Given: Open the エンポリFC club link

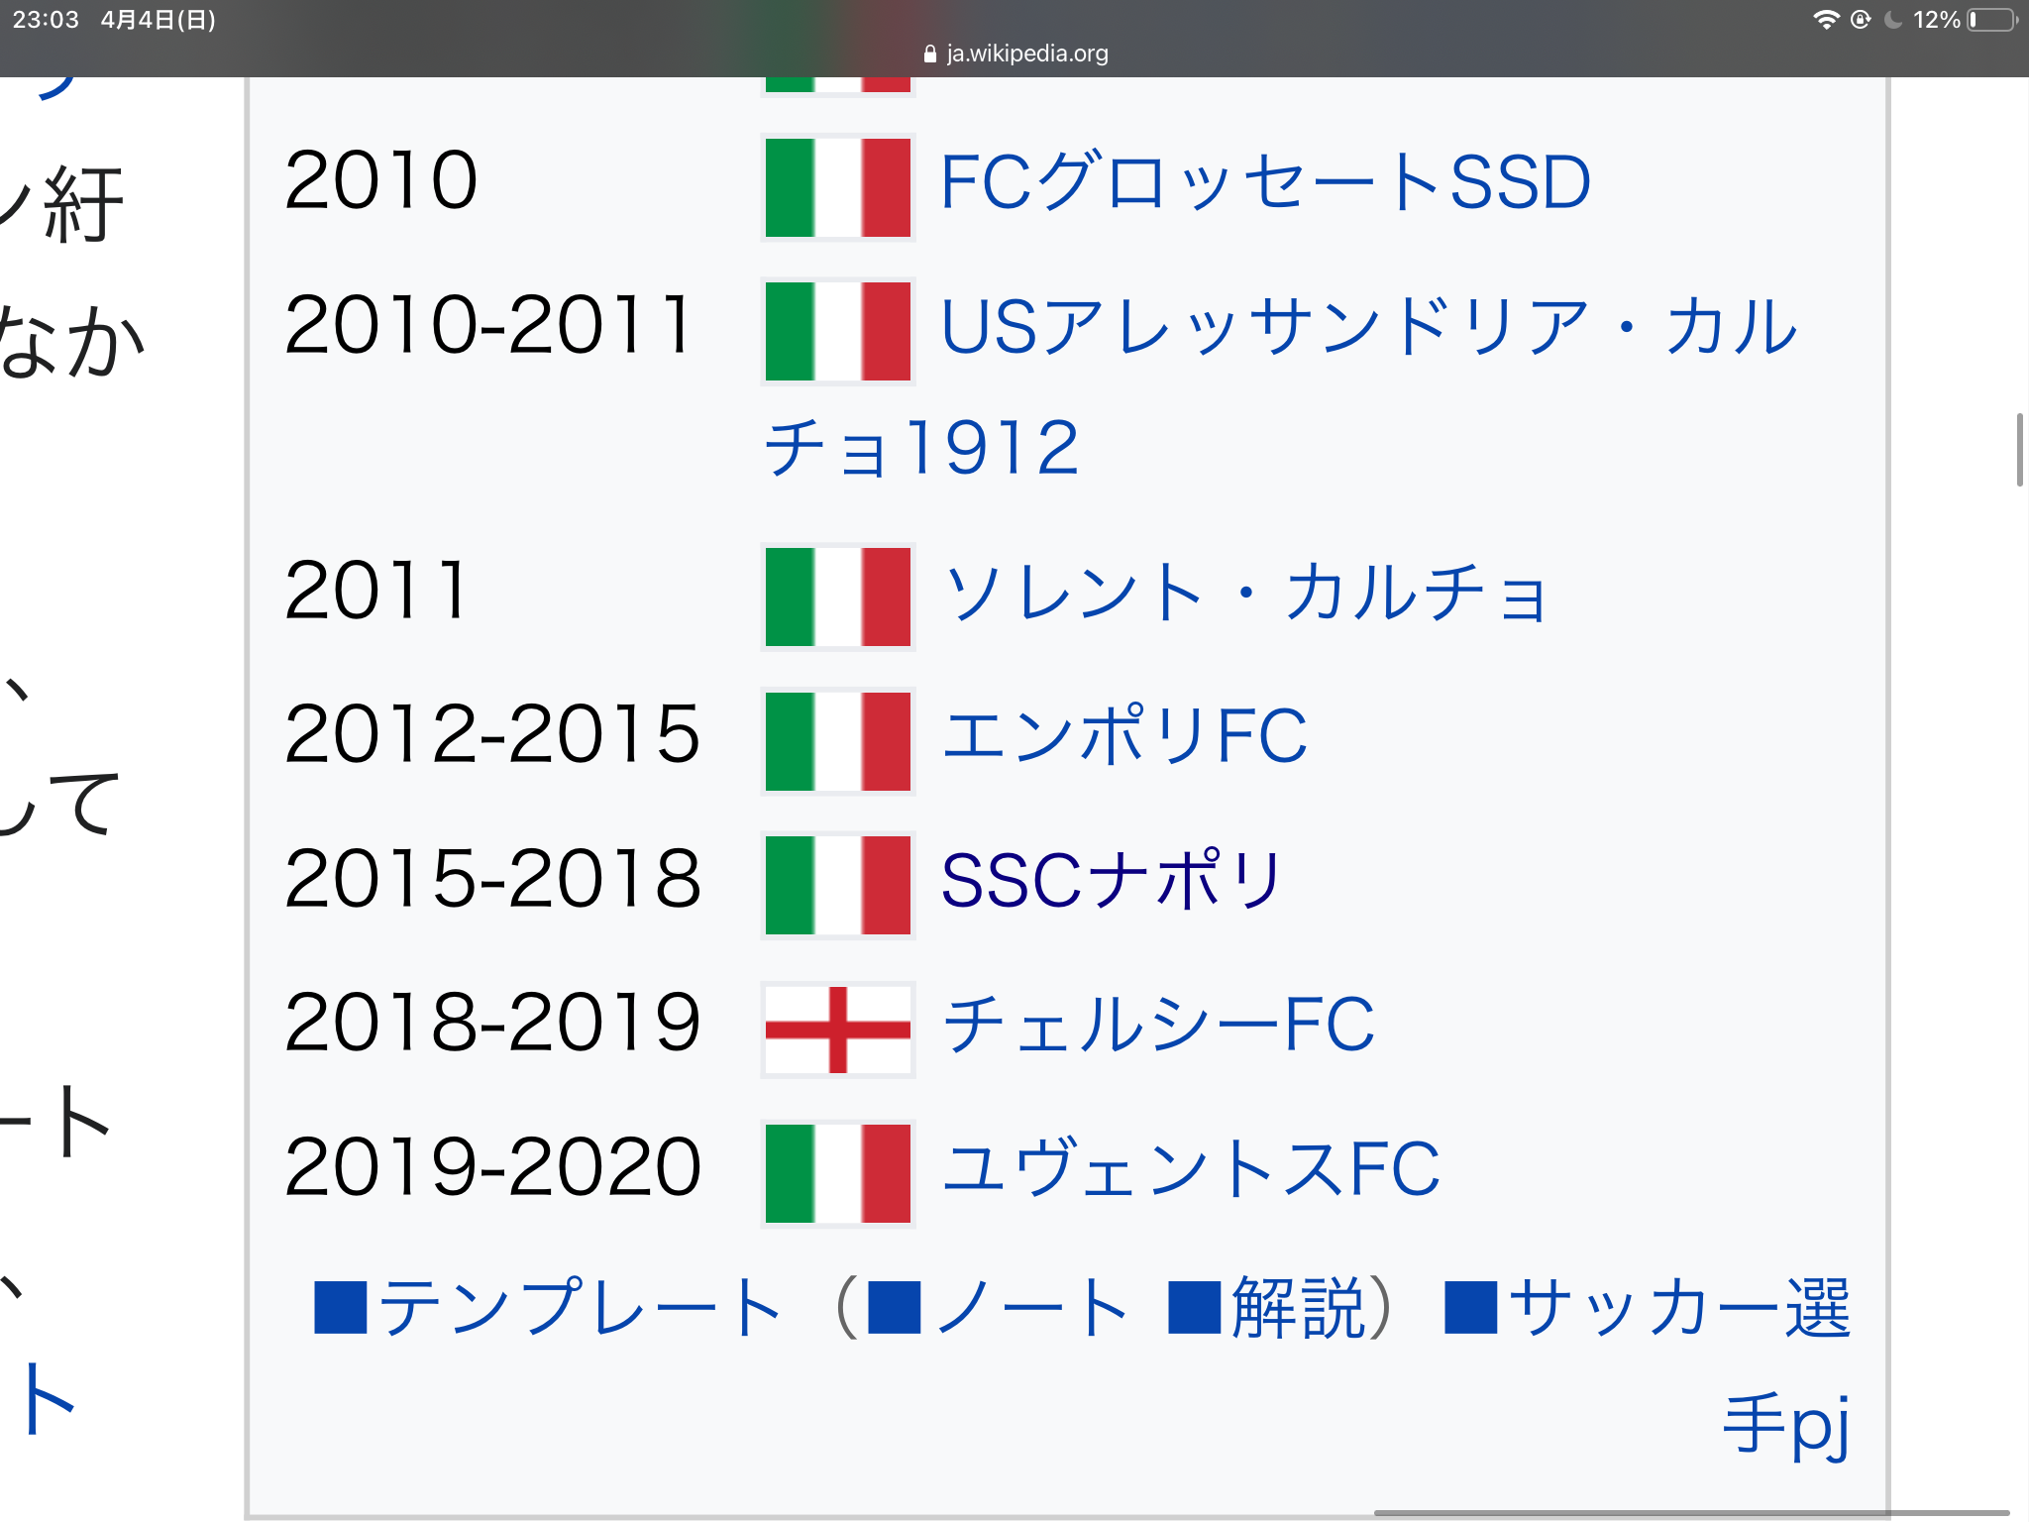Looking at the screenshot, I should 1123,736.
